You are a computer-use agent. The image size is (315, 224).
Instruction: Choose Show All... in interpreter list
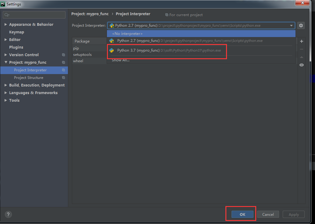point(201,60)
